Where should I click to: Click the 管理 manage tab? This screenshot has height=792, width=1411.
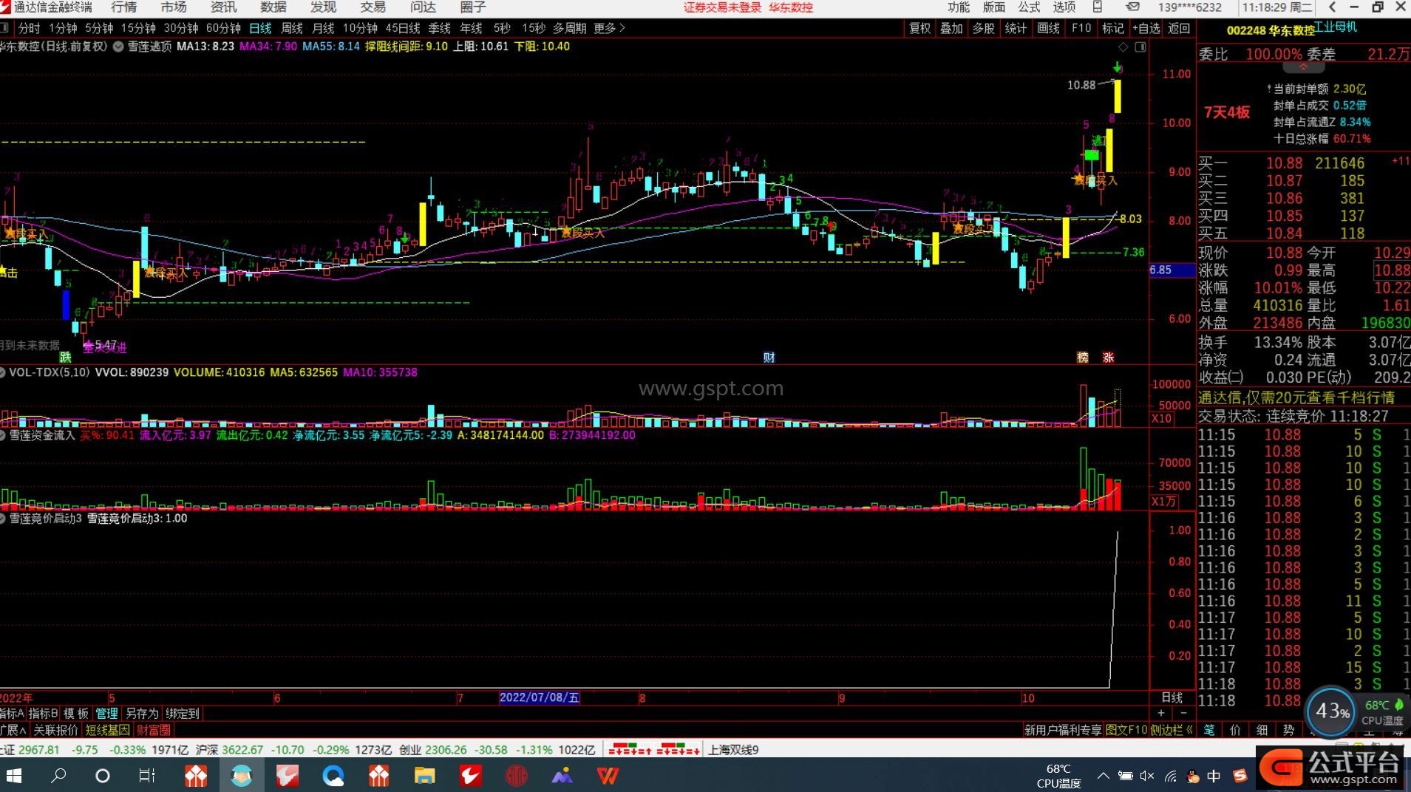point(106,714)
